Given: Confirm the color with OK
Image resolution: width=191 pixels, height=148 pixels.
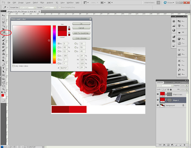Looking at the screenshot, I should (x=81, y=24).
